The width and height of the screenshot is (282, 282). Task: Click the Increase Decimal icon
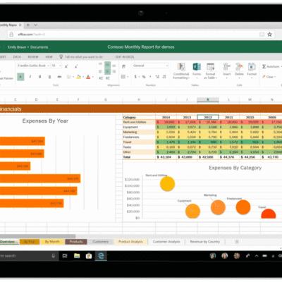pos(157,77)
